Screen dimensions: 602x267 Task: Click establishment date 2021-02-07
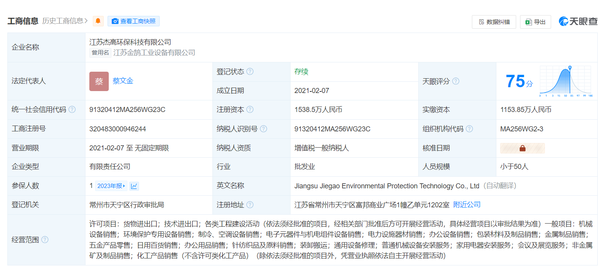pyautogui.click(x=312, y=91)
